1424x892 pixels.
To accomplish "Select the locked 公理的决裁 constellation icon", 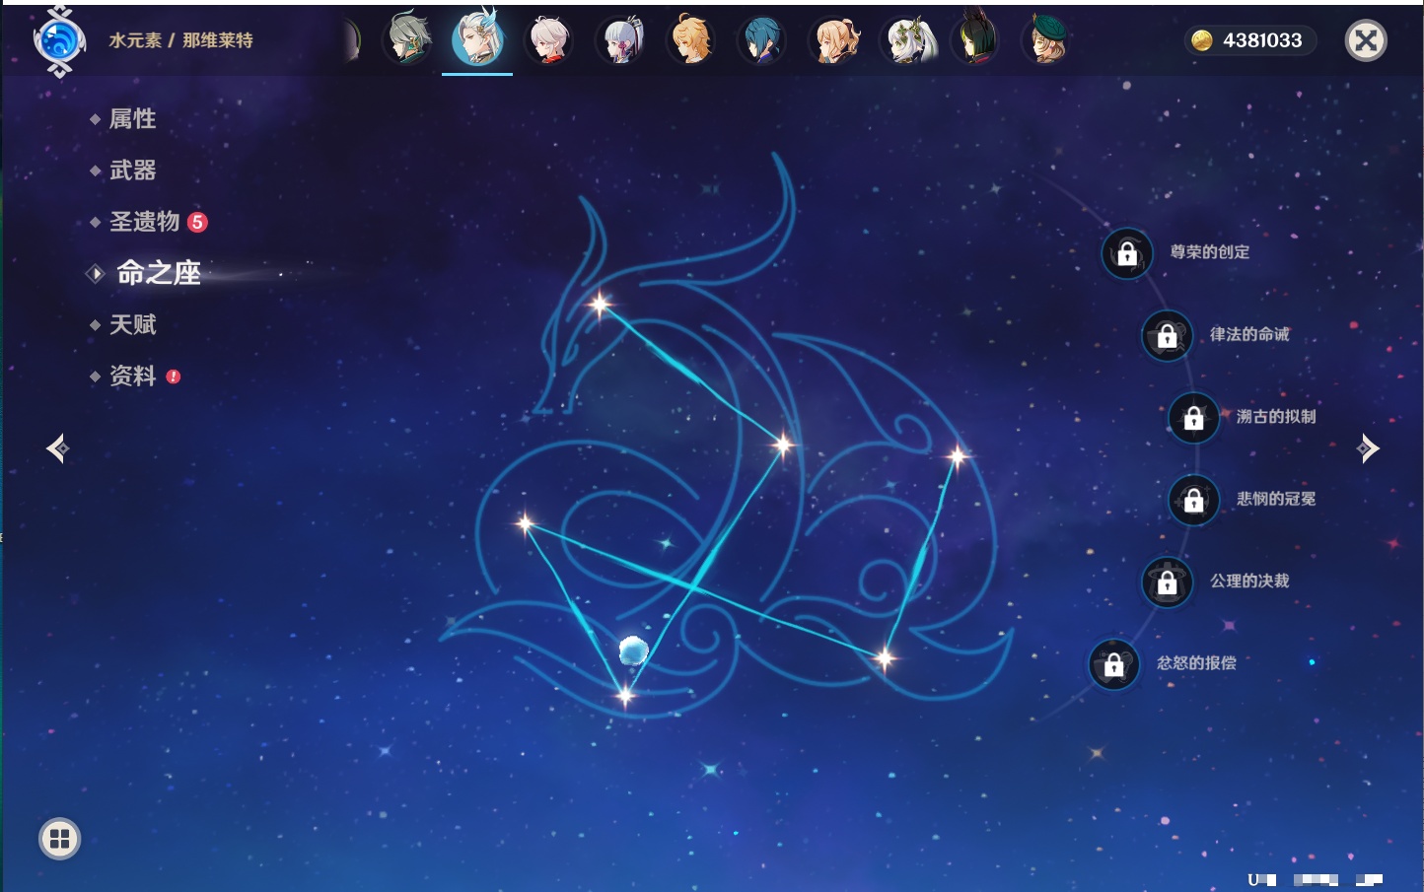I will (1167, 583).
